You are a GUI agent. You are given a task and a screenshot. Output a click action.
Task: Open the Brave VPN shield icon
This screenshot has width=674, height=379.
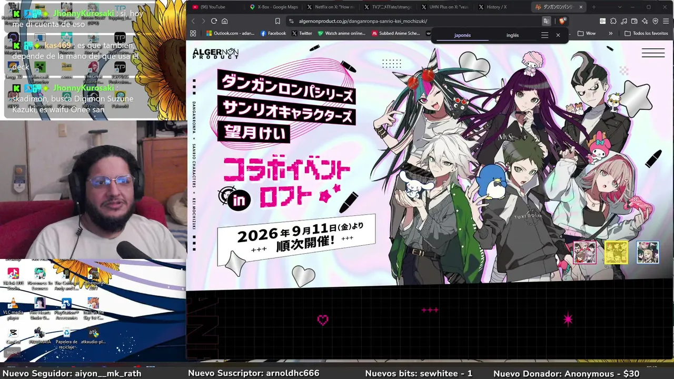[x=655, y=21]
